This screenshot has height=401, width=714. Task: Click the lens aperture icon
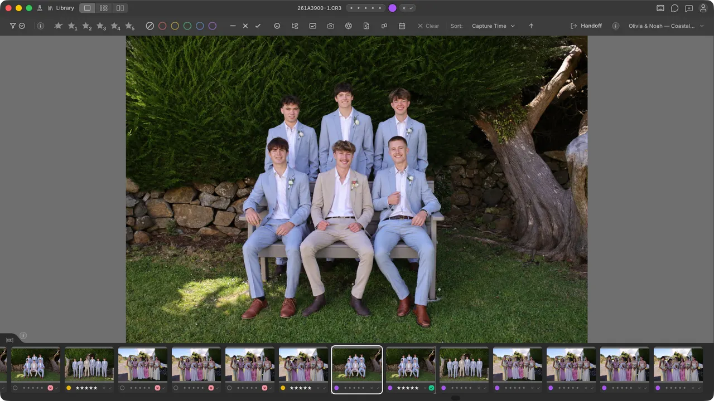[349, 26]
